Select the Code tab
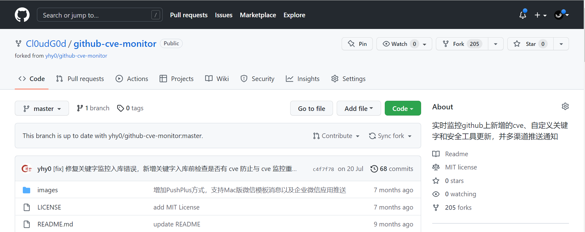 click(32, 79)
